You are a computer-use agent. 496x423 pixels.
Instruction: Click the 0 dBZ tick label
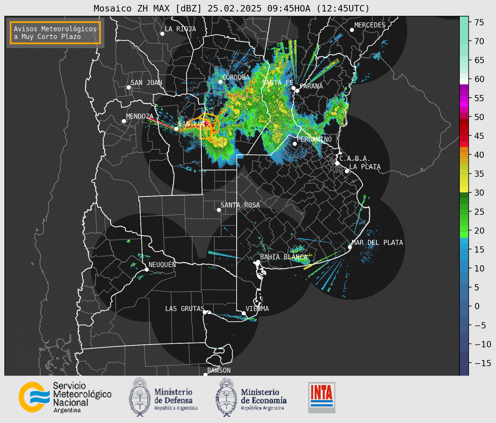click(x=477, y=307)
